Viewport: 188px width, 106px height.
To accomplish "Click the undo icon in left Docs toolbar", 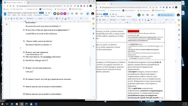I will click(6, 19).
